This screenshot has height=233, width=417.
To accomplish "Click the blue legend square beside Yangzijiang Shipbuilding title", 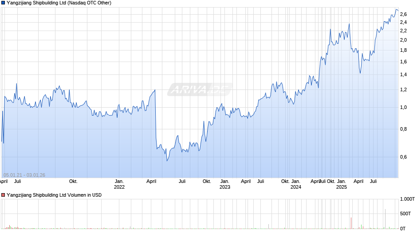I will coord(3,3).
